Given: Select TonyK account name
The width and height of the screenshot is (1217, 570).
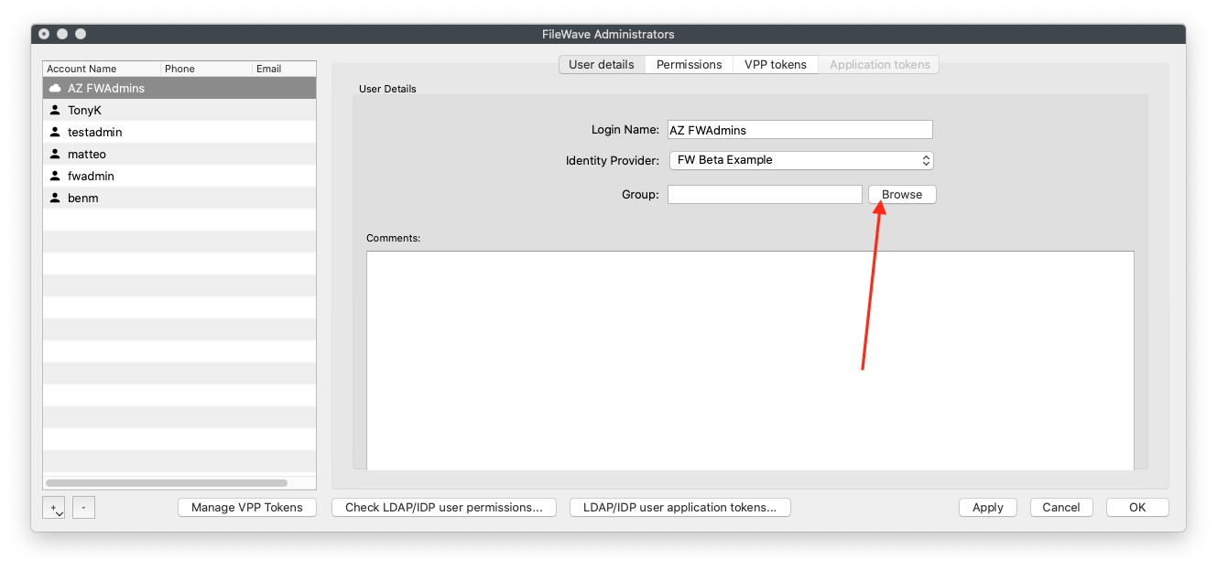Looking at the screenshot, I should tap(84, 110).
